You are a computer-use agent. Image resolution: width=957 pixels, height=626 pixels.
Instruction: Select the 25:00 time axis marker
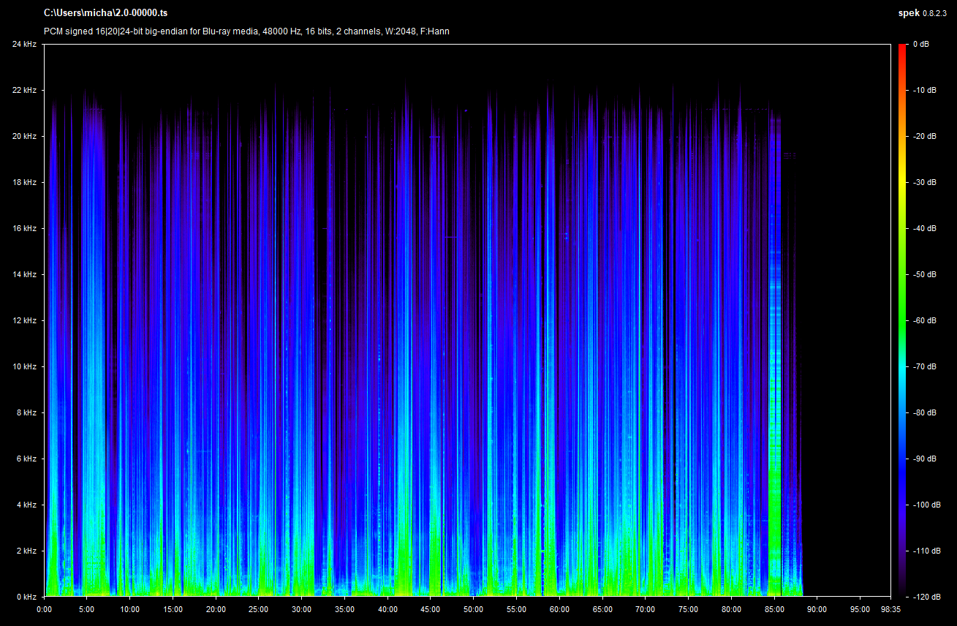(x=259, y=608)
